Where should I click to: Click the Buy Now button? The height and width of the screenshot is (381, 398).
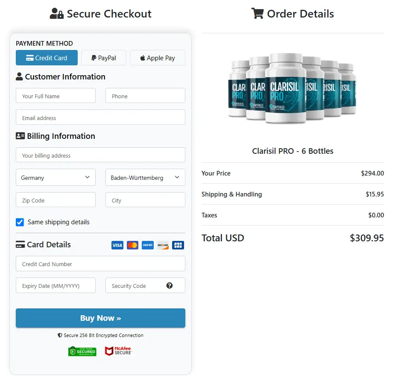[100, 318]
